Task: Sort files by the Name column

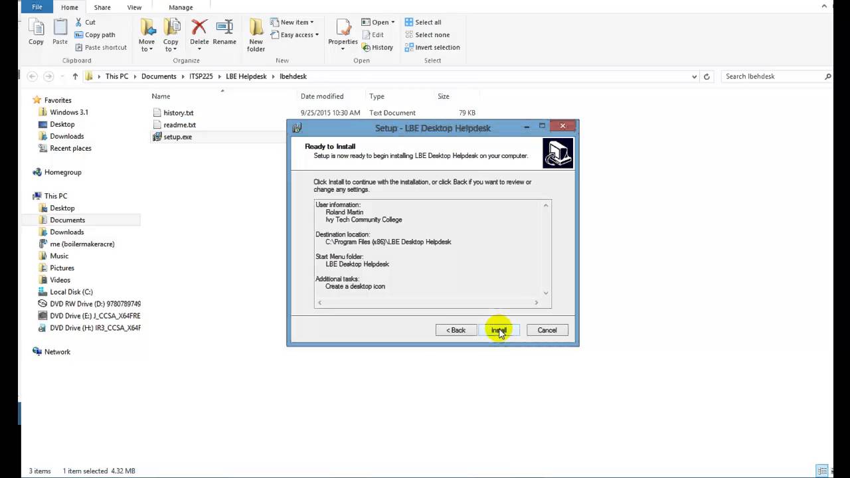Action: click(161, 96)
